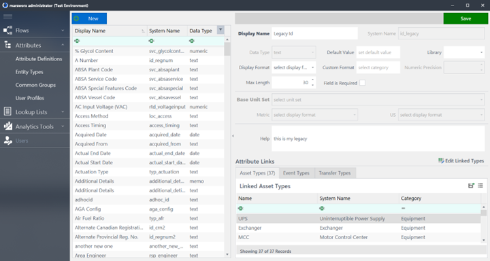Click the Edit Linked Types link
The height and width of the screenshot is (261, 490).
[461, 161]
